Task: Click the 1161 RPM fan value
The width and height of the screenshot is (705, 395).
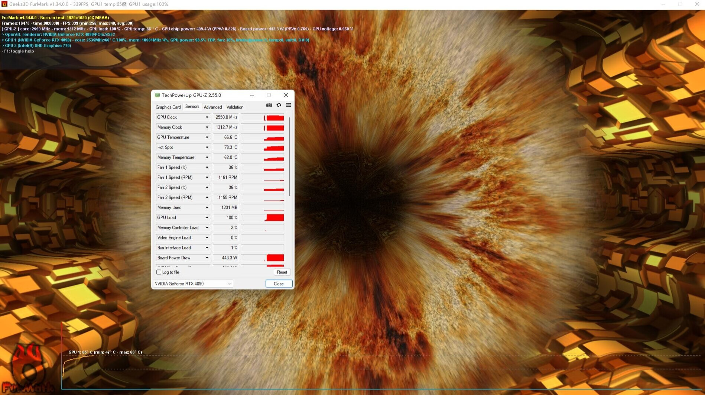Action: (x=225, y=178)
